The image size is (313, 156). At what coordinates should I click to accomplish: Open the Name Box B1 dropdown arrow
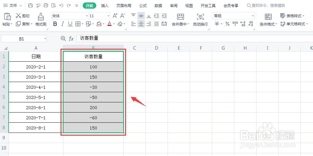[x=45, y=39]
